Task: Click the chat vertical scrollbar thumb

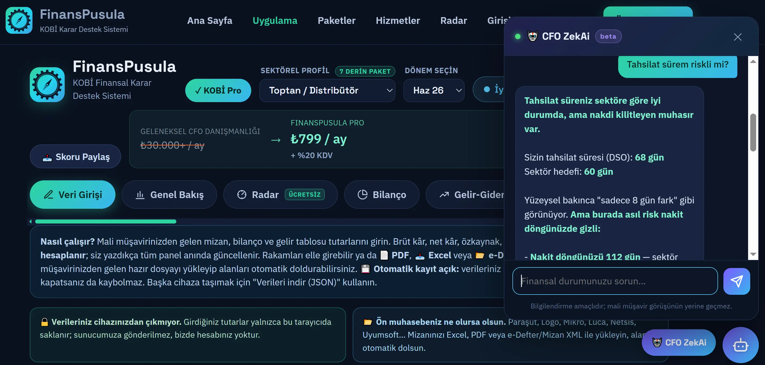Action: [x=753, y=133]
